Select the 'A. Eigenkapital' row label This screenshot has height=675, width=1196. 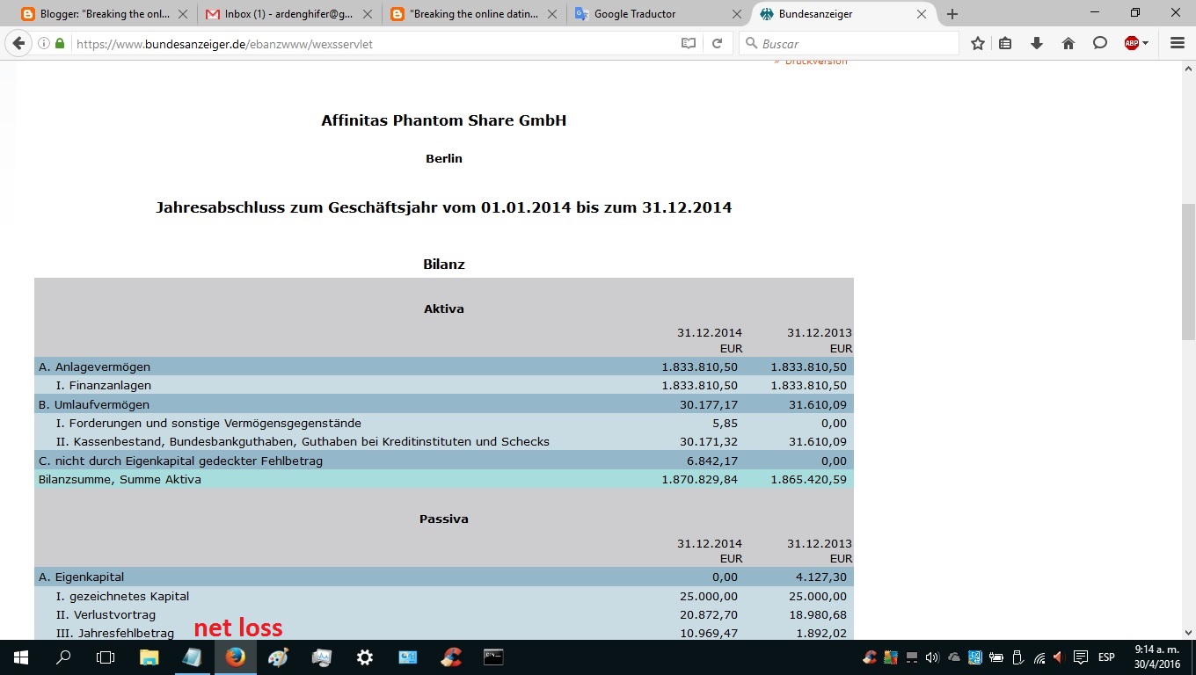[x=81, y=577]
